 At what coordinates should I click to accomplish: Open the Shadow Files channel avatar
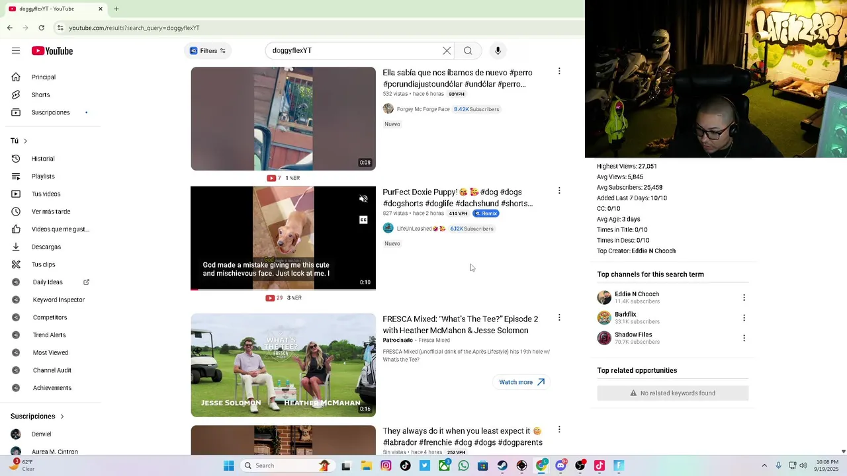(604, 338)
